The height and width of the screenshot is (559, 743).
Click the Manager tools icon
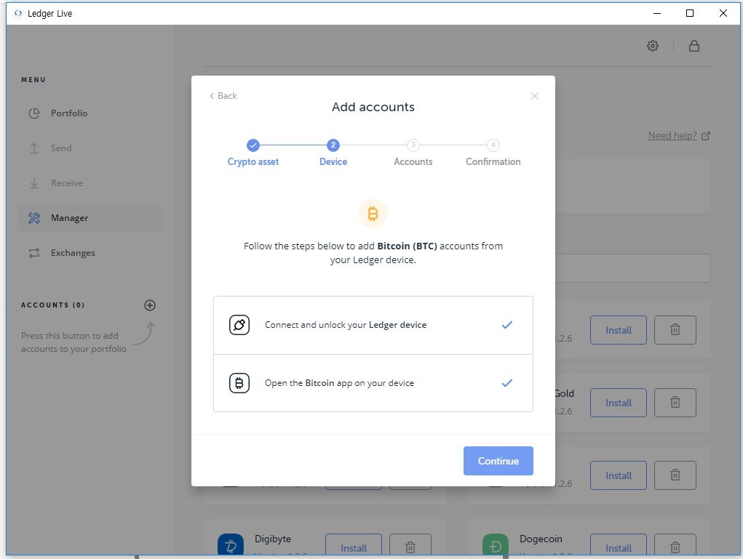tap(34, 218)
